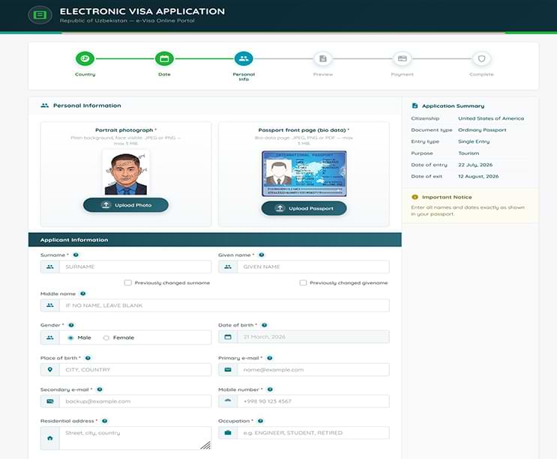Click the Personal Information header people icon

[45, 106]
